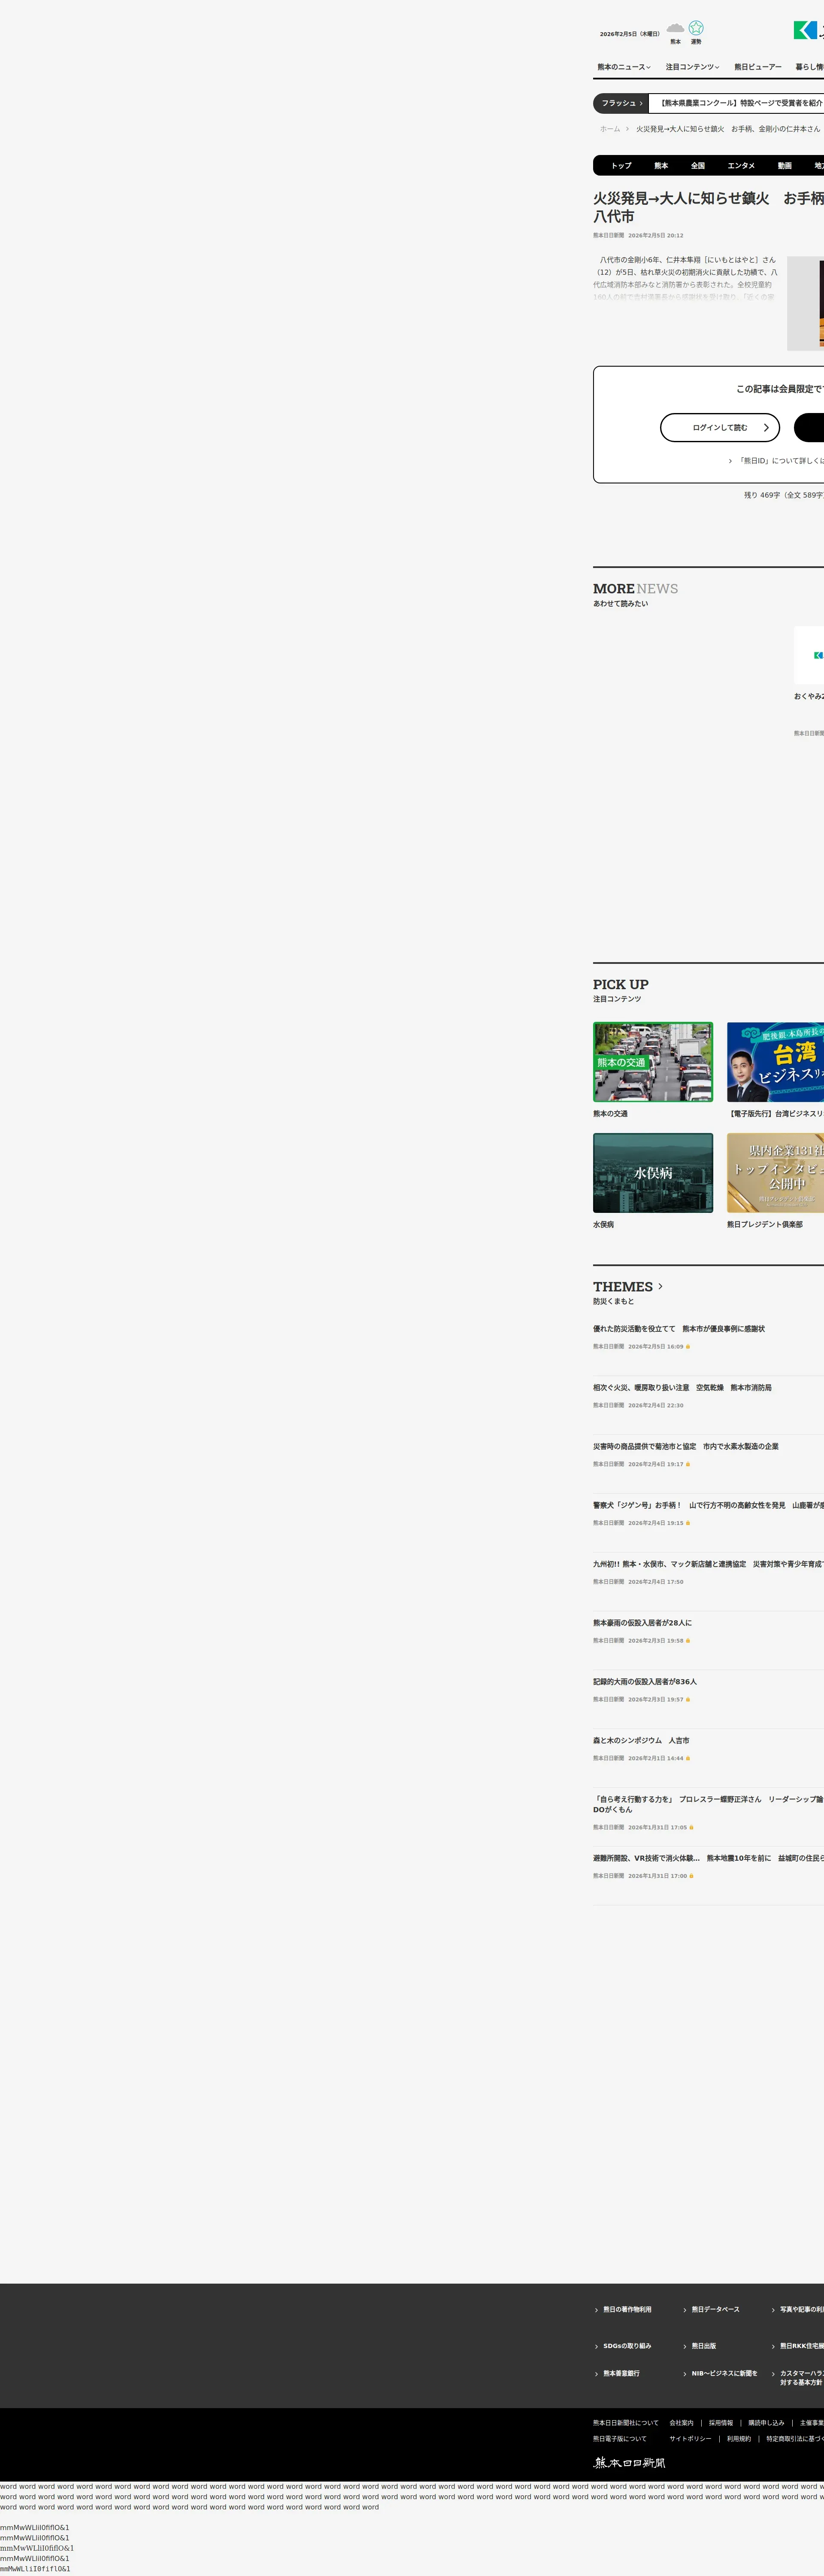The height and width of the screenshot is (2576, 824).
Task: Go to ホーム breadcrumb link
Action: pos(610,129)
